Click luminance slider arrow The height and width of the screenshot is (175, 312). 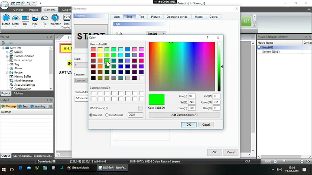pos(222,67)
